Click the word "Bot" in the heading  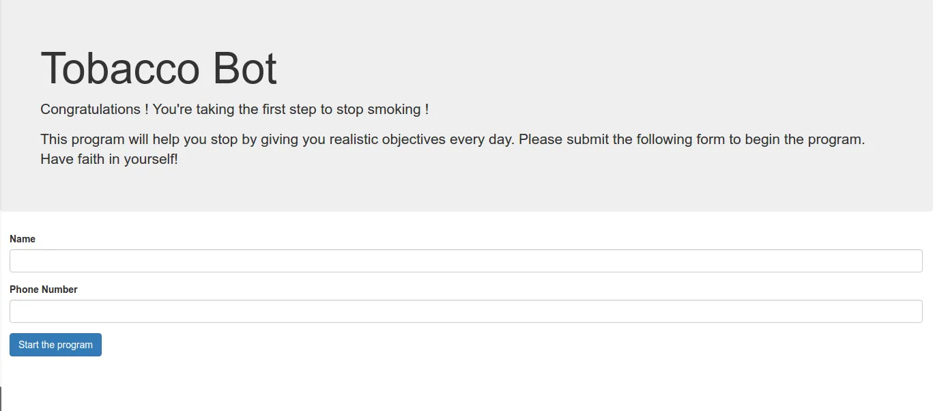point(245,68)
